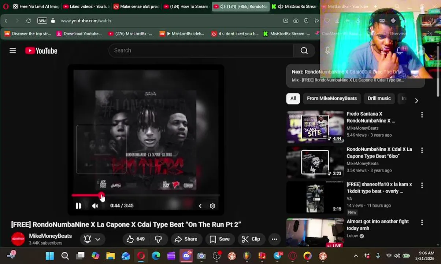Screen dimensions: 441x264
Task: Open Windows Start menu
Action: click(49, 256)
